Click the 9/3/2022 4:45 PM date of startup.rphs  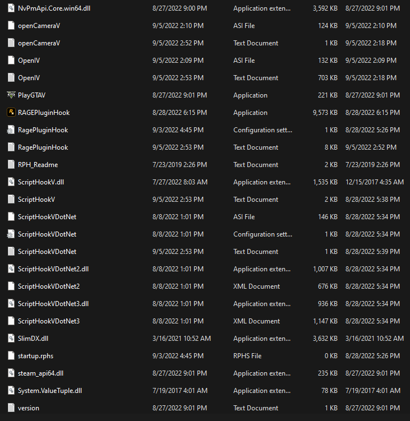coord(178,356)
